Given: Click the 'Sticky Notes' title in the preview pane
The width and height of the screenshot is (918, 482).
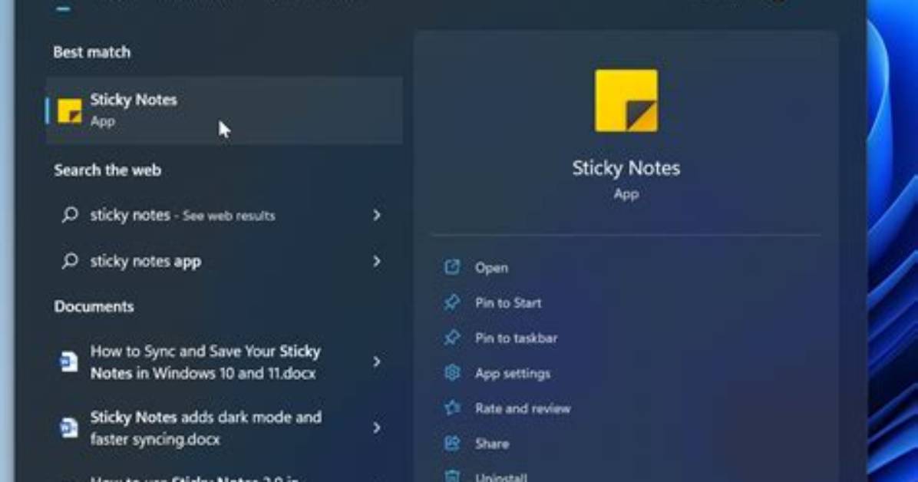Looking at the screenshot, I should [626, 169].
